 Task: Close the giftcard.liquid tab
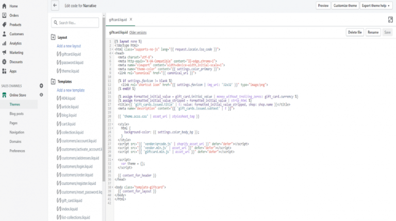click(131, 19)
